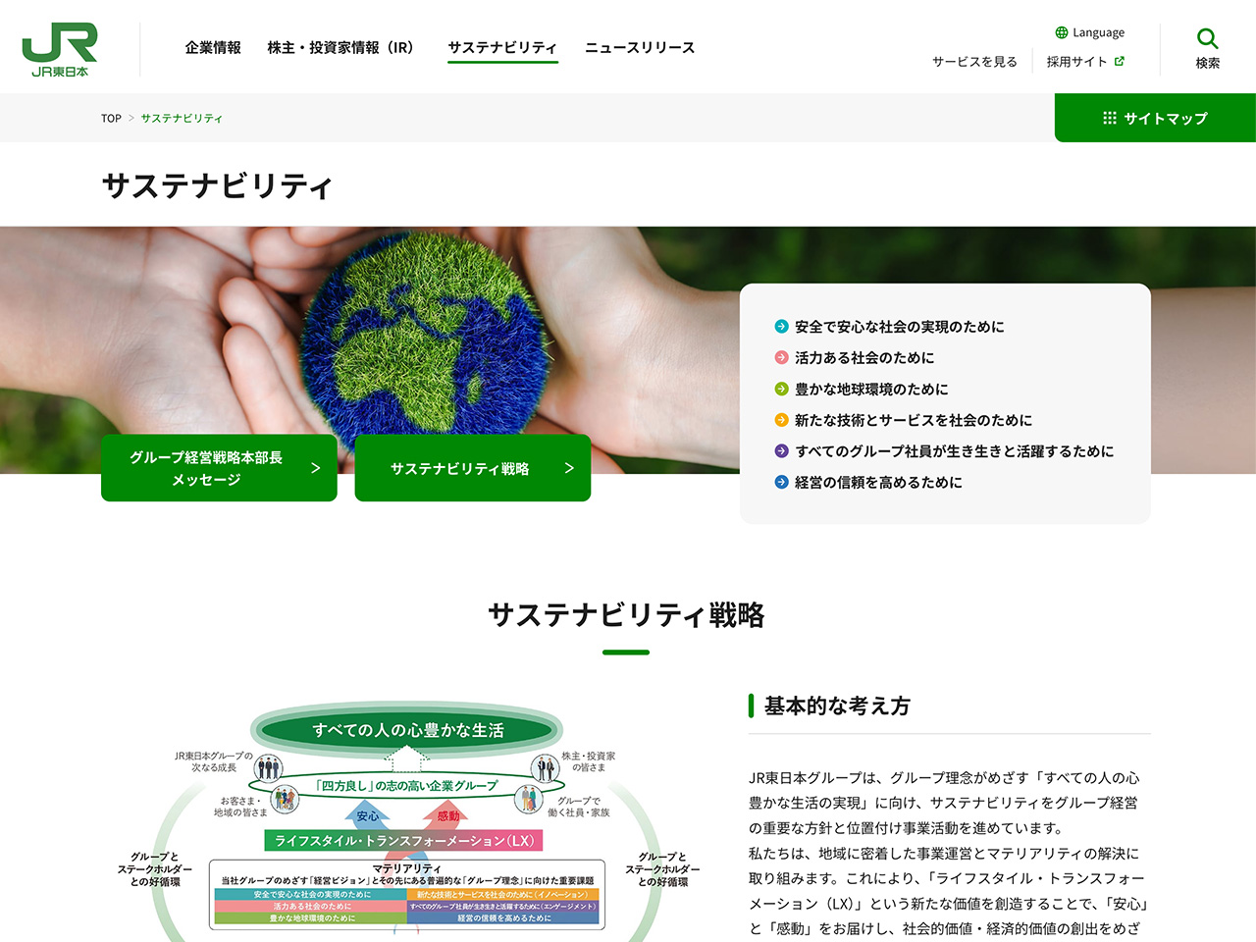Expand the 株主・投資家情報（IR） menu
1256x942 pixels.
340,47
